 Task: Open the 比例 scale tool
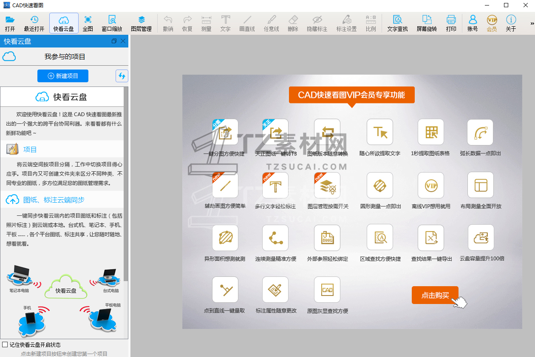[x=371, y=23]
